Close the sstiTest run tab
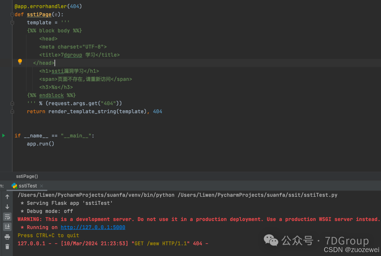The image size is (381, 256). pyautogui.click(x=42, y=186)
